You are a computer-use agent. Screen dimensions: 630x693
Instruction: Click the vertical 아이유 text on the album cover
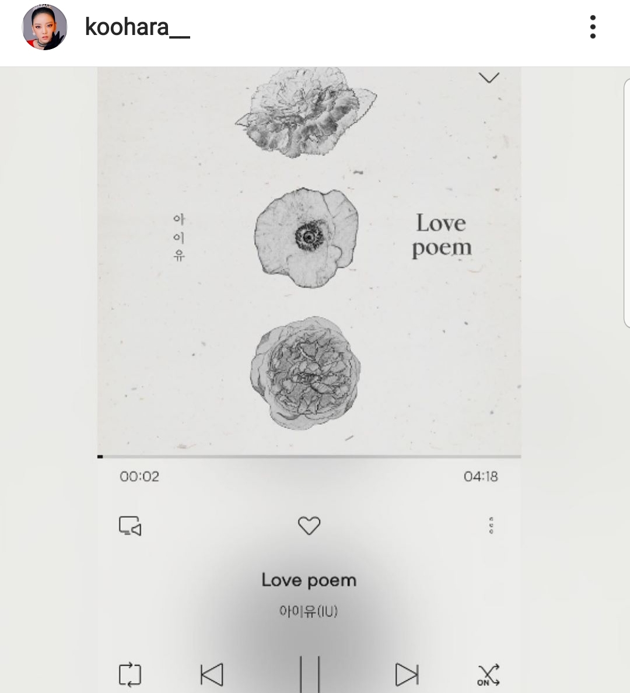point(179,237)
